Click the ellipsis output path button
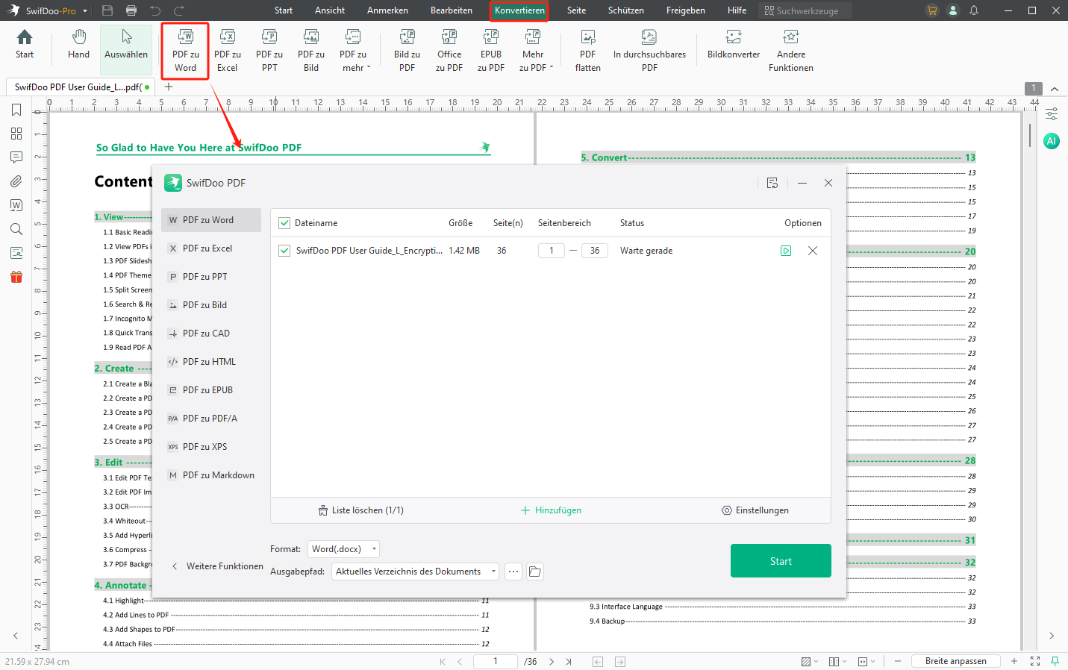Viewport: 1068px width, 670px height. tap(513, 572)
